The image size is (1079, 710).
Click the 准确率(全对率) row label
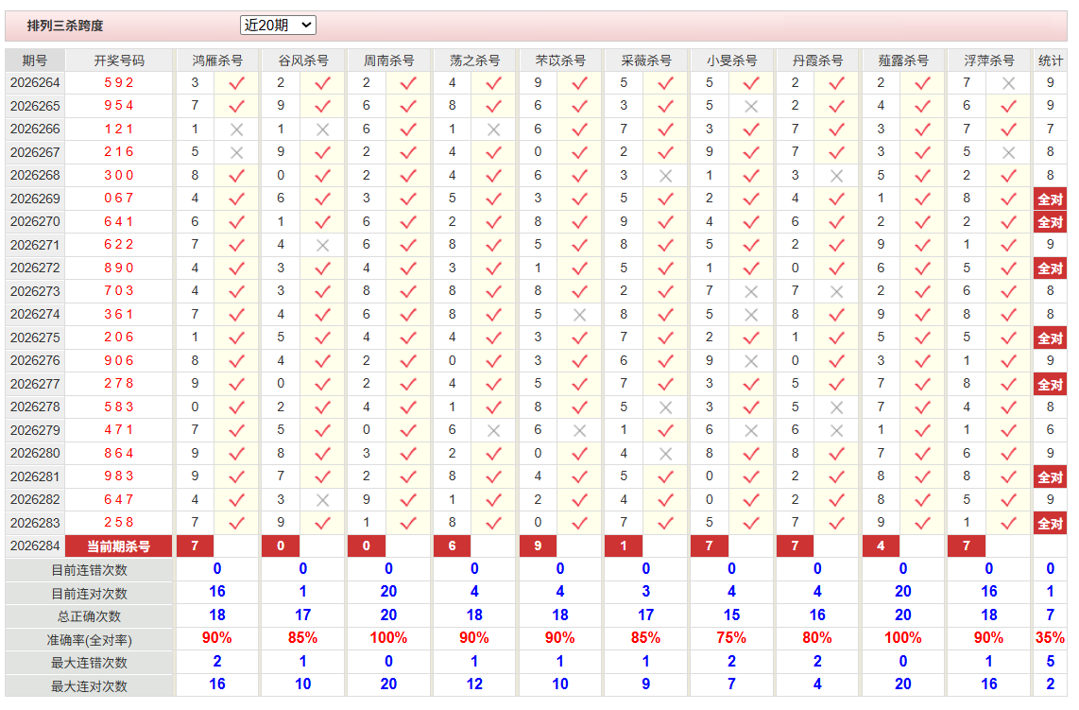click(89, 640)
